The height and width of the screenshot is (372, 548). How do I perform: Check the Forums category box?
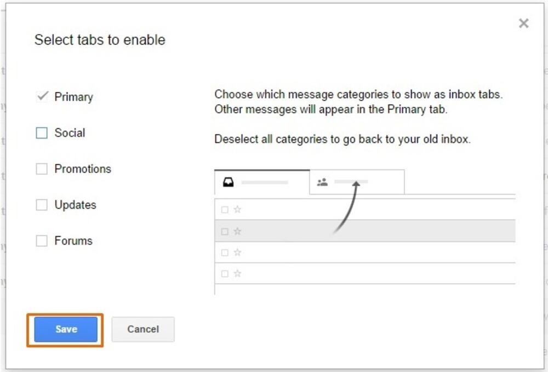click(42, 241)
